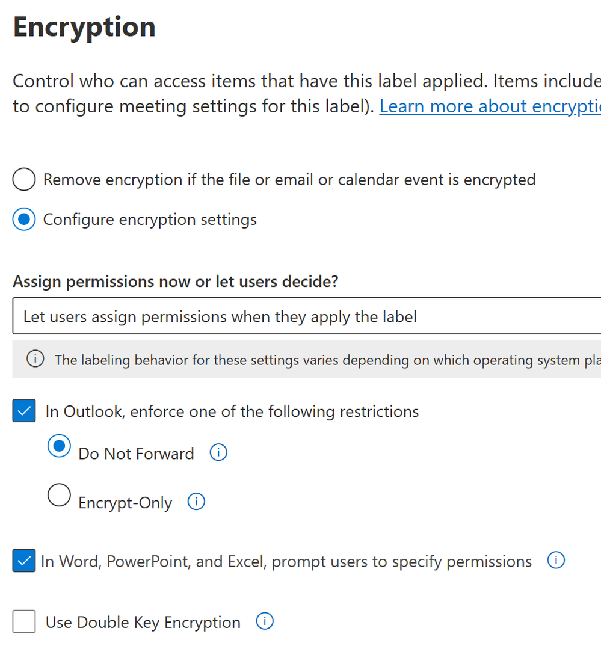This screenshot has height=649, width=601.
Task: Click the Encryption page heading
Action: point(84,27)
